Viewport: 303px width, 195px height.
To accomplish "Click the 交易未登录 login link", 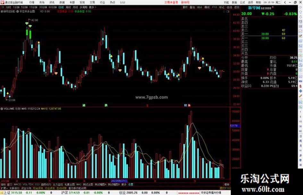I will [171, 2].
